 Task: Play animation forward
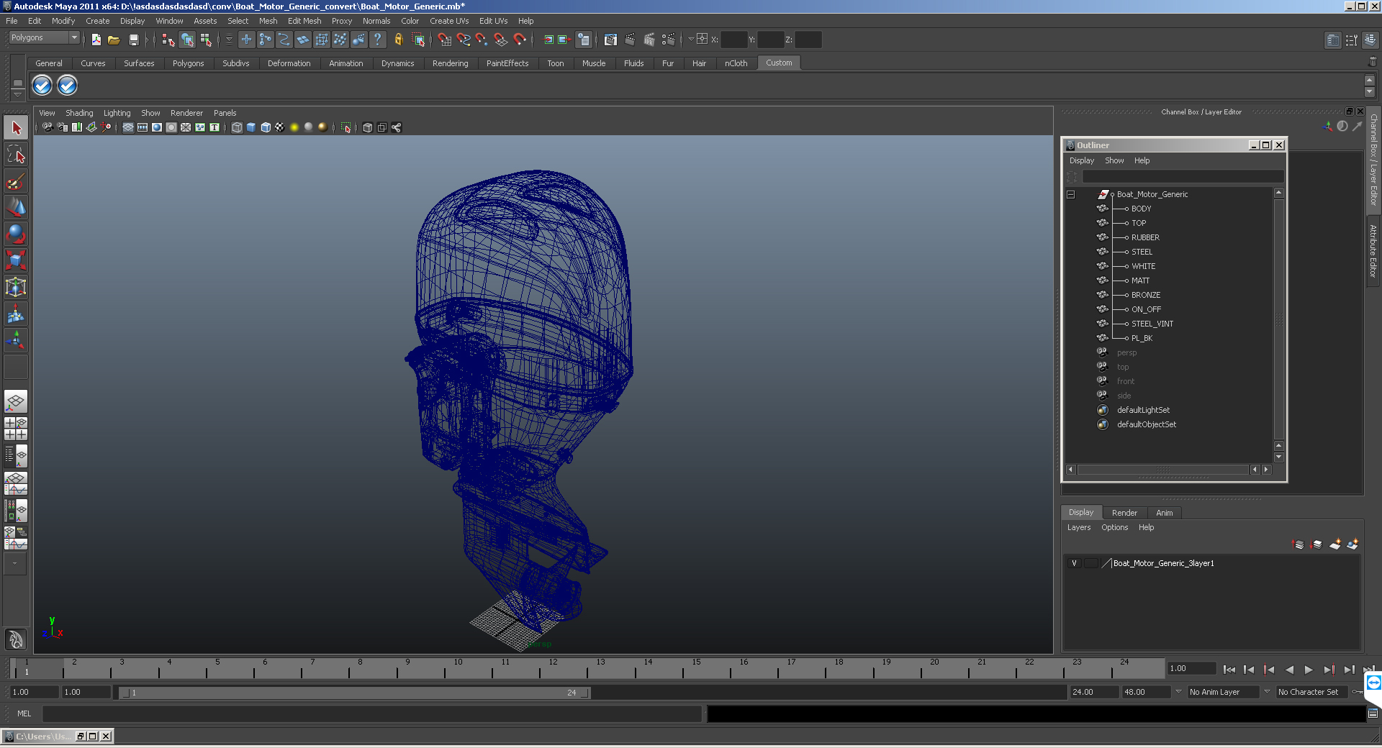(x=1309, y=670)
